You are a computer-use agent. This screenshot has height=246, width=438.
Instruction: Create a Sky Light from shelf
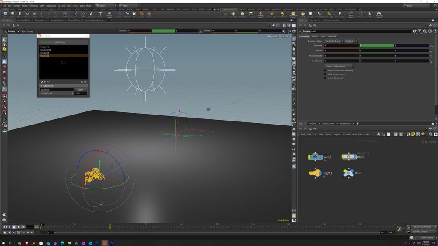(303, 14)
